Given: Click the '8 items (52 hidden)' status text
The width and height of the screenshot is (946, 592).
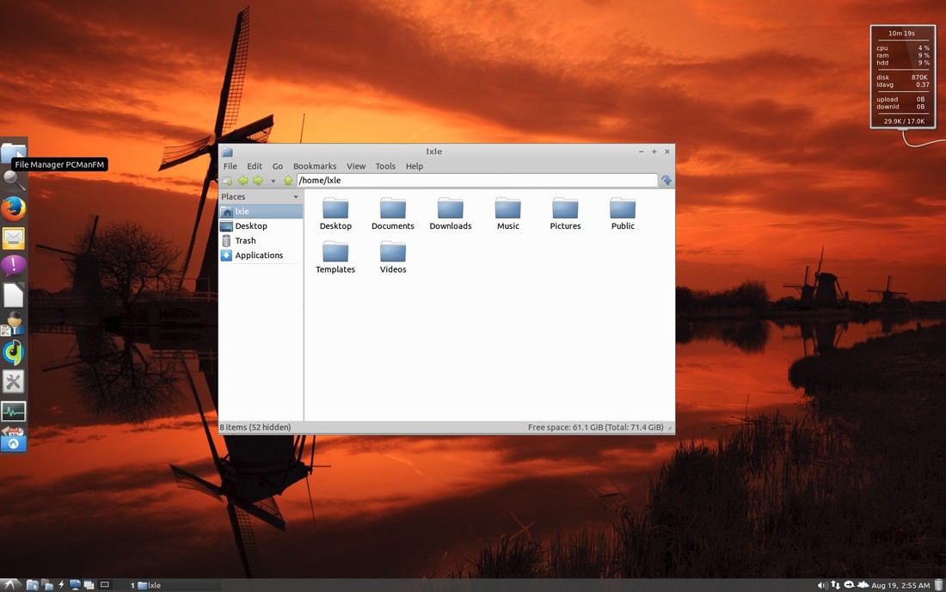Looking at the screenshot, I should pyautogui.click(x=255, y=428).
